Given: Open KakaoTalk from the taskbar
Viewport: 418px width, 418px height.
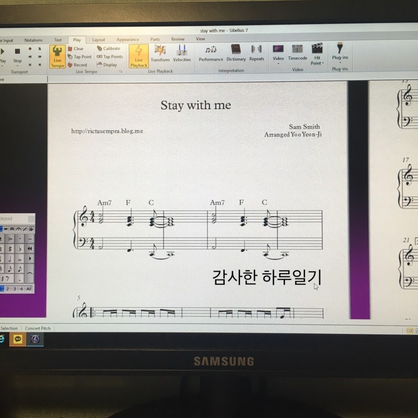Looking at the screenshot, I should [18, 339].
